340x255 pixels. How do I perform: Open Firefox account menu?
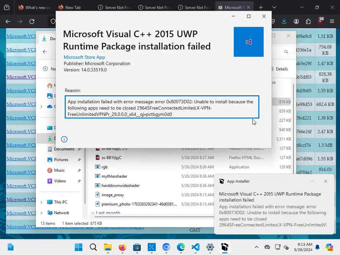(296, 21)
